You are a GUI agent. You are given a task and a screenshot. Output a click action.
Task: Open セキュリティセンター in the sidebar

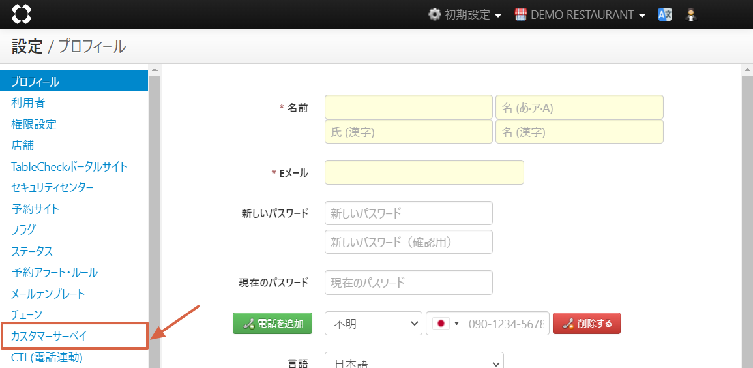coord(52,187)
